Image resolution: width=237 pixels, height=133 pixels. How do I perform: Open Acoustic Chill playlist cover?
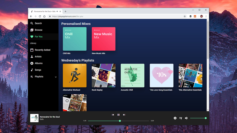(x=132, y=76)
